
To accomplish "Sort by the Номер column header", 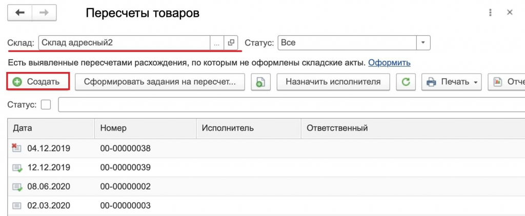I will [145, 128].
